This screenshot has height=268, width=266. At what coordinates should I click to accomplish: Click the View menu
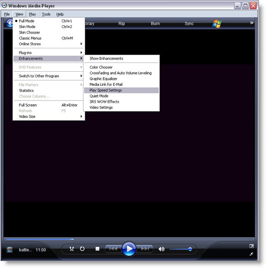(x=19, y=14)
